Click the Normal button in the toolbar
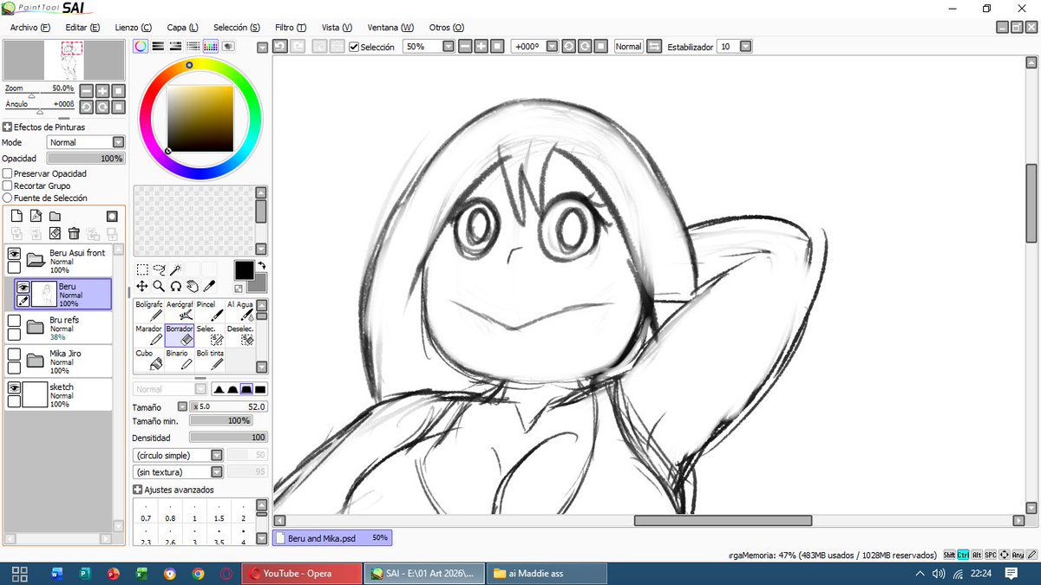Image resolution: width=1041 pixels, height=585 pixels. 629,47
